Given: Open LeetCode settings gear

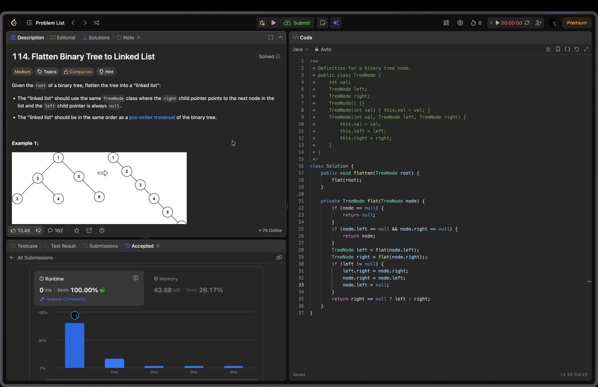Looking at the screenshot, I should [x=460, y=22].
